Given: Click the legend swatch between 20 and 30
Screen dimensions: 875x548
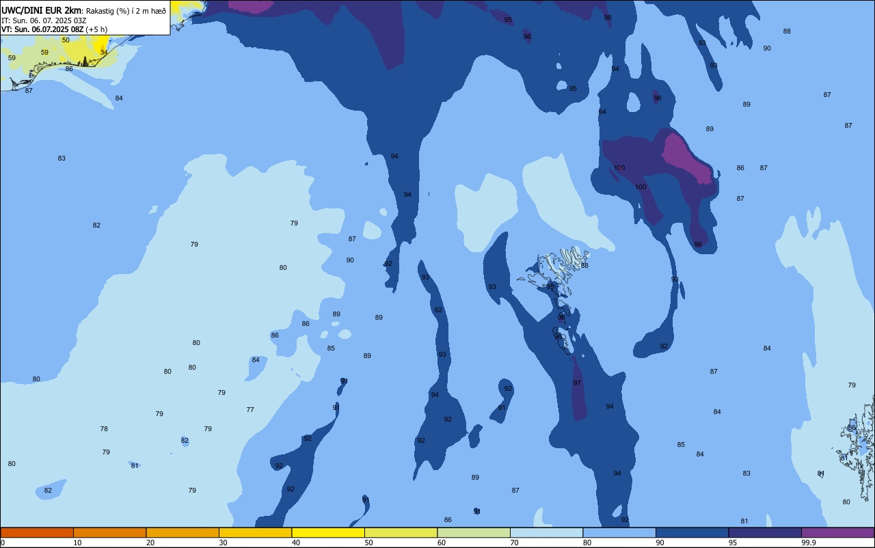Looking at the screenshot, I should tap(183, 532).
